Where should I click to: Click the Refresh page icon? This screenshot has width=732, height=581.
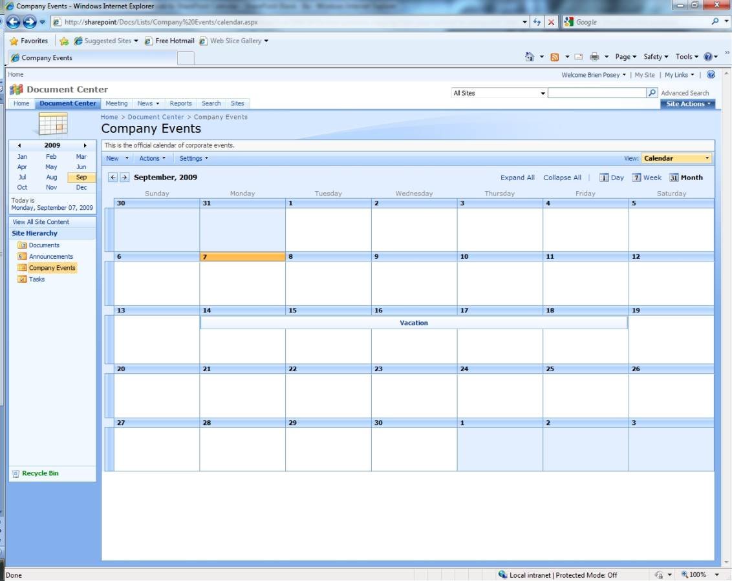(537, 22)
